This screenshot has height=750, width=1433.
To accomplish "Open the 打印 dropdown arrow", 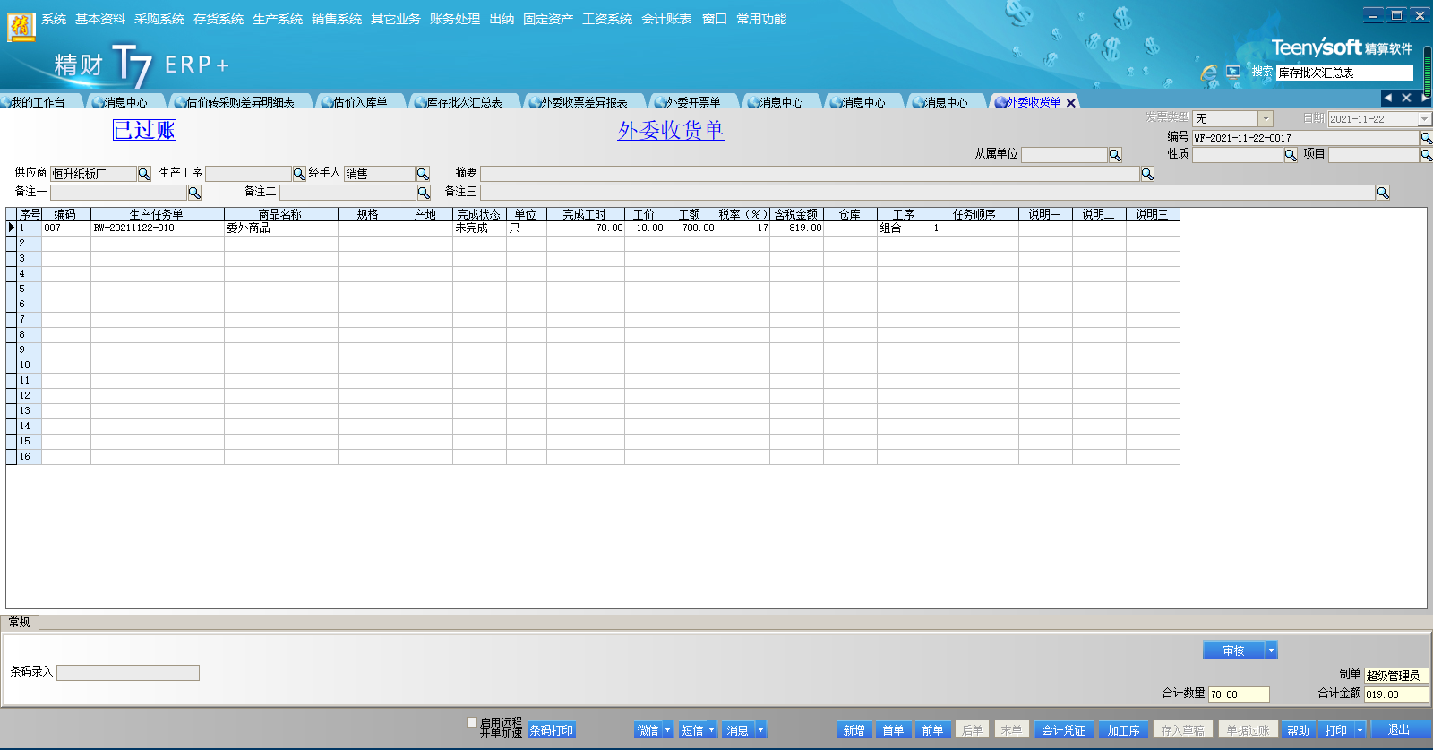I will (x=1360, y=730).
